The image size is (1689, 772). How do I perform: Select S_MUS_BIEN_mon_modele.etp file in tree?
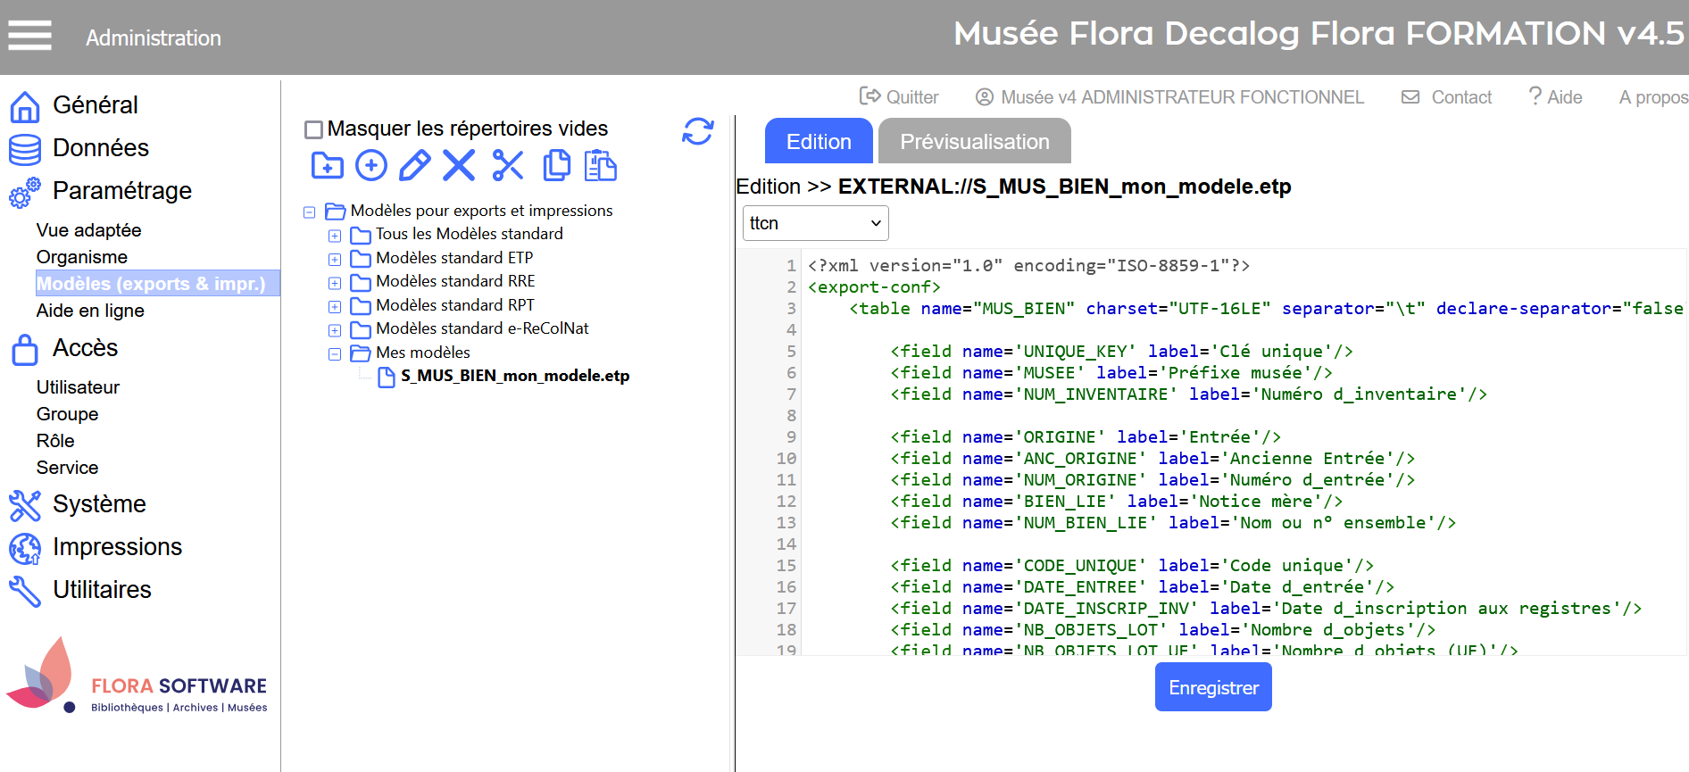(x=514, y=376)
